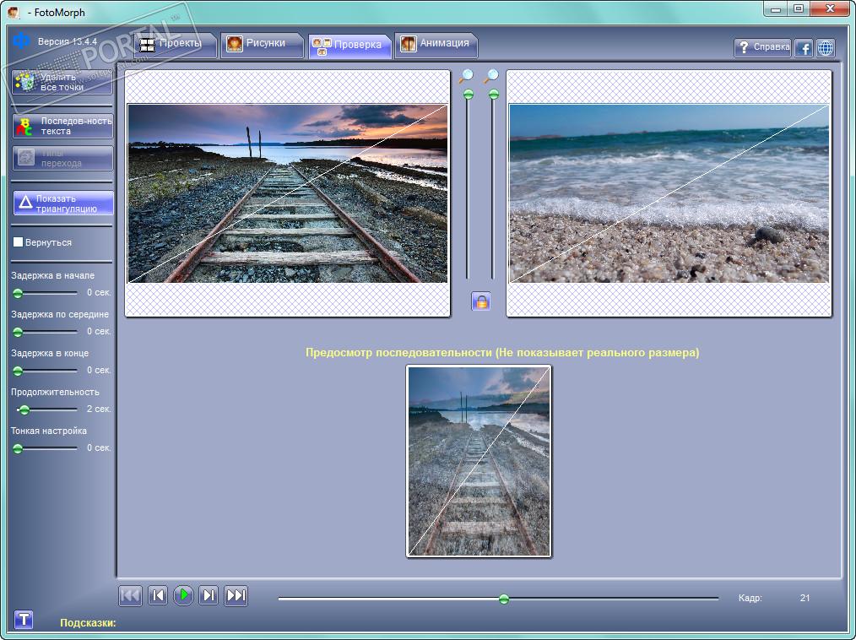This screenshot has height=640, width=856.
Task: Adjust Продолжительность slider handle
Action: (x=24, y=409)
